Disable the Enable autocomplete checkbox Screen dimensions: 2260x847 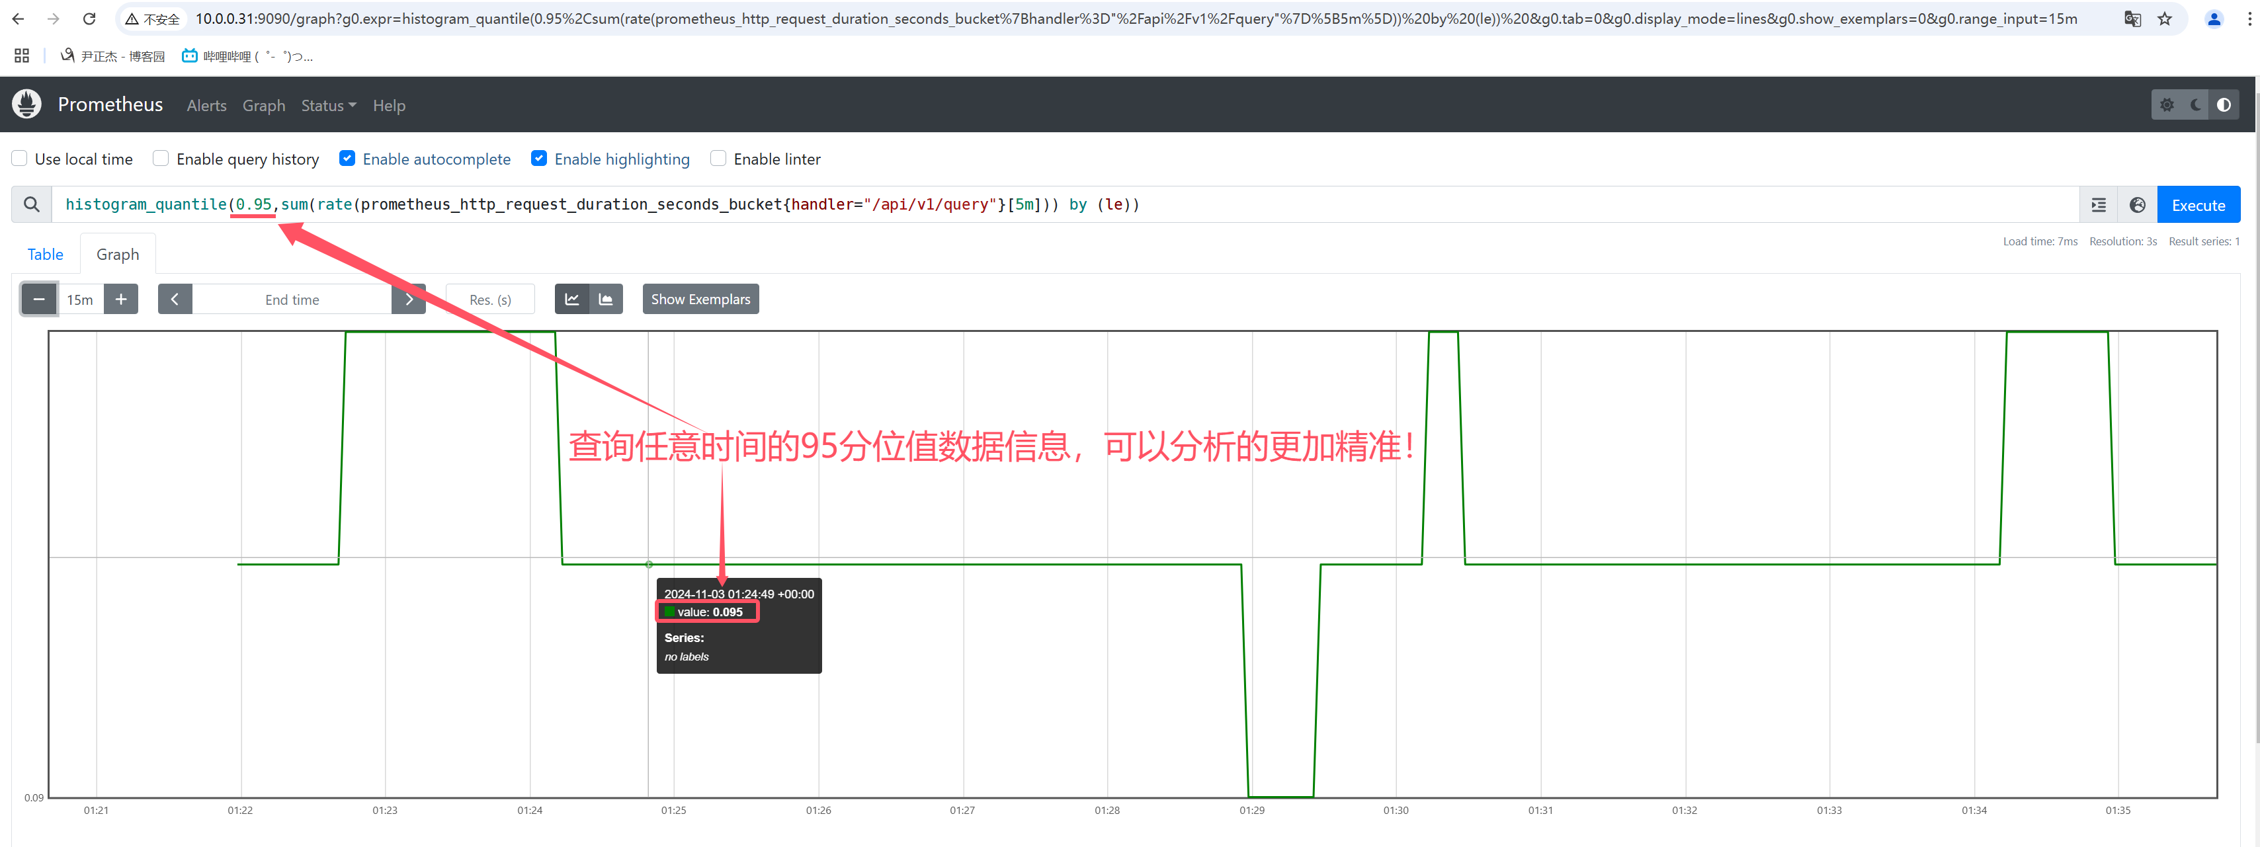(x=347, y=159)
